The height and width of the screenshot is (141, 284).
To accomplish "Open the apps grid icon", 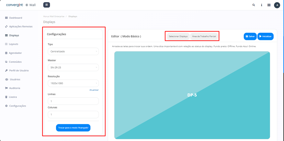I will [x=269, y=5].
